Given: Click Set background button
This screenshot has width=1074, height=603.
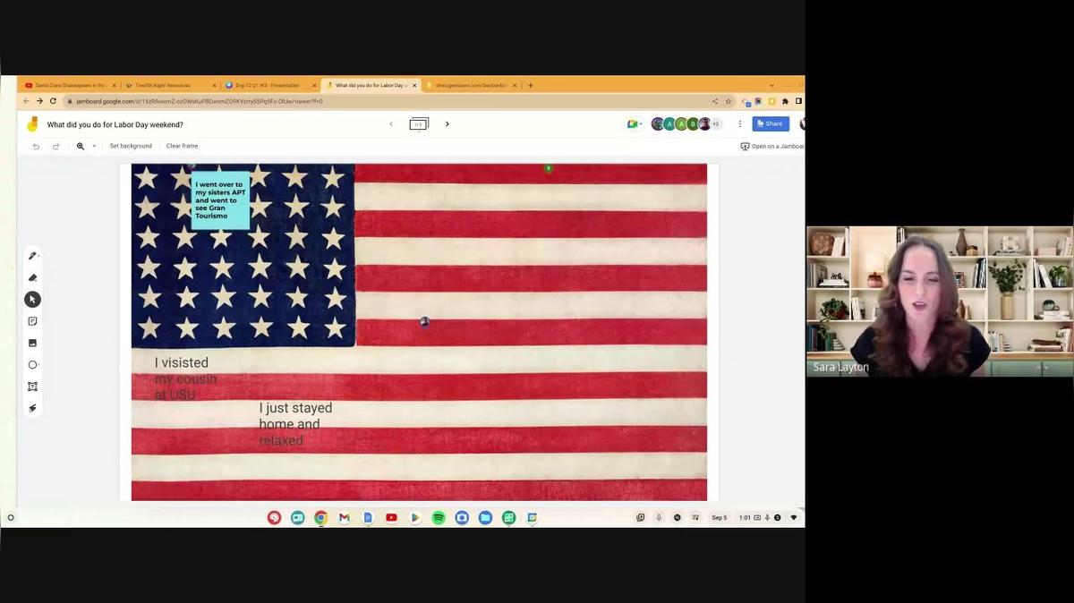Looking at the screenshot, I should point(131,146).
